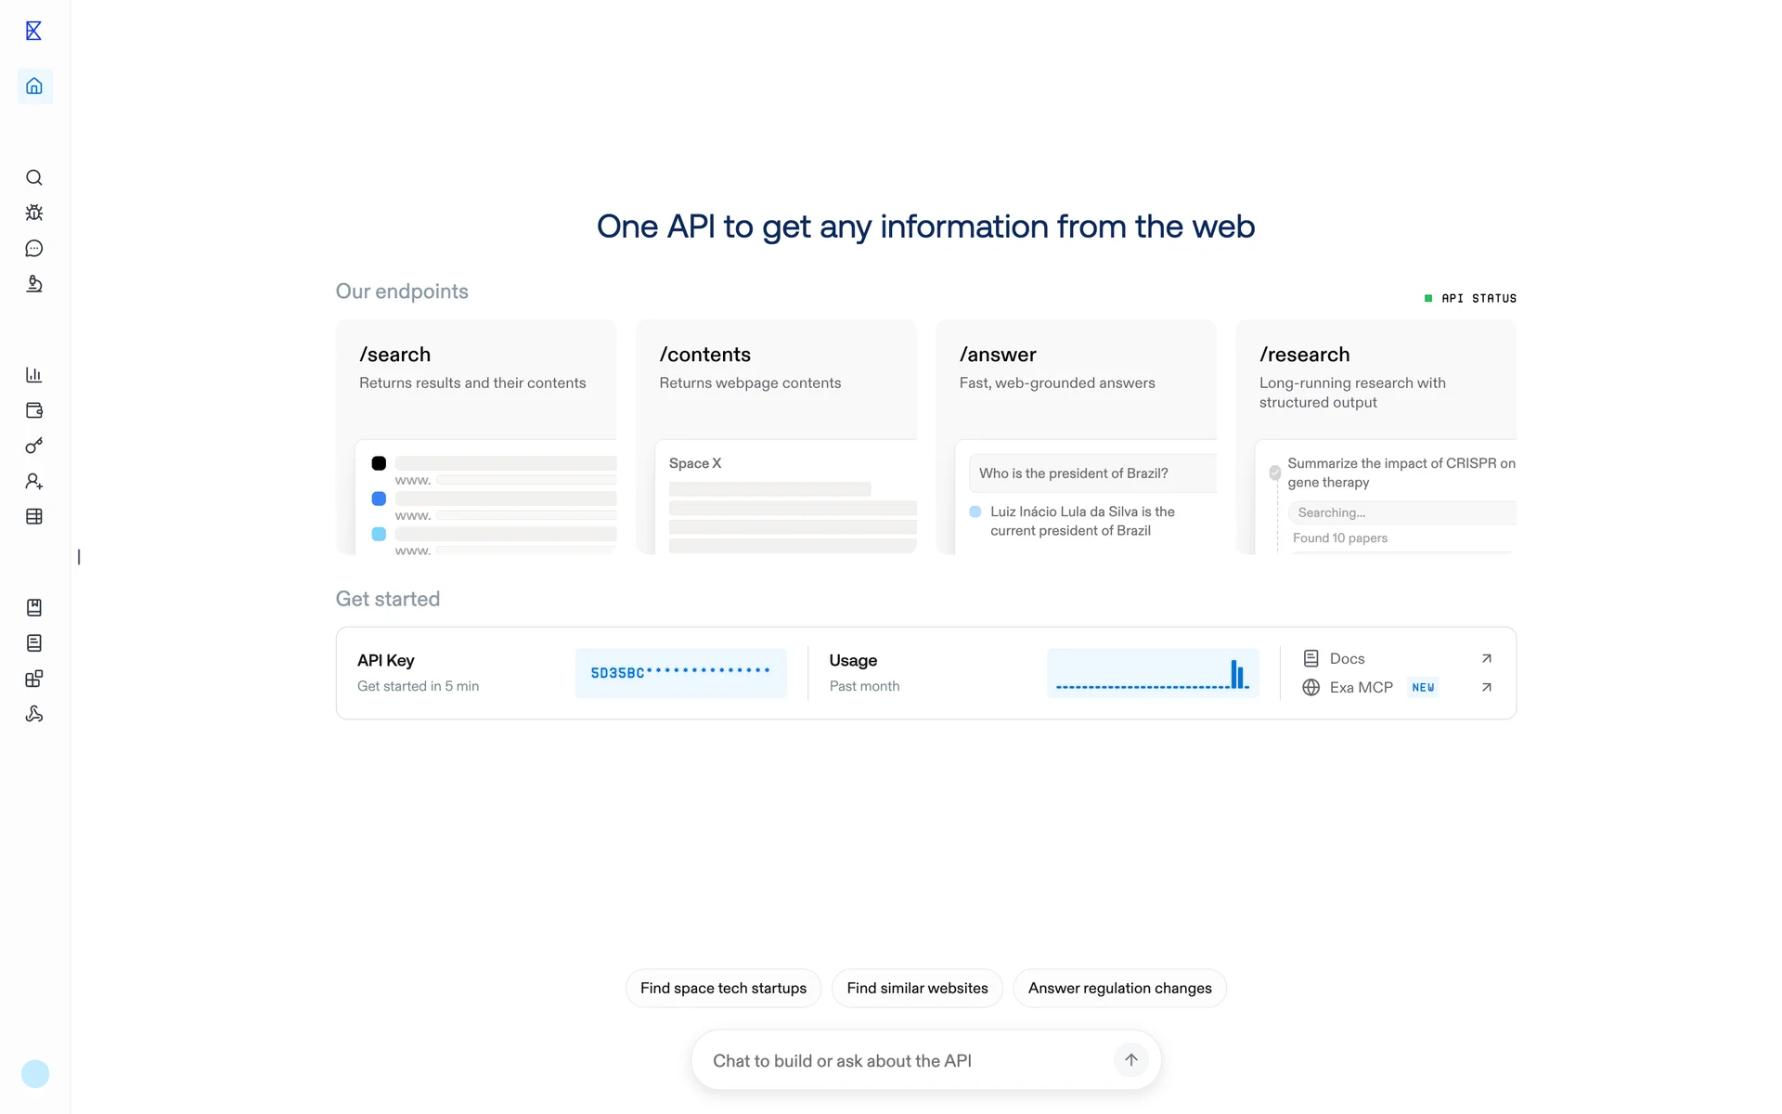Select the microscope research sidebar icon
Viewport: 1782px width, 1114px height.
pos(34,284)
